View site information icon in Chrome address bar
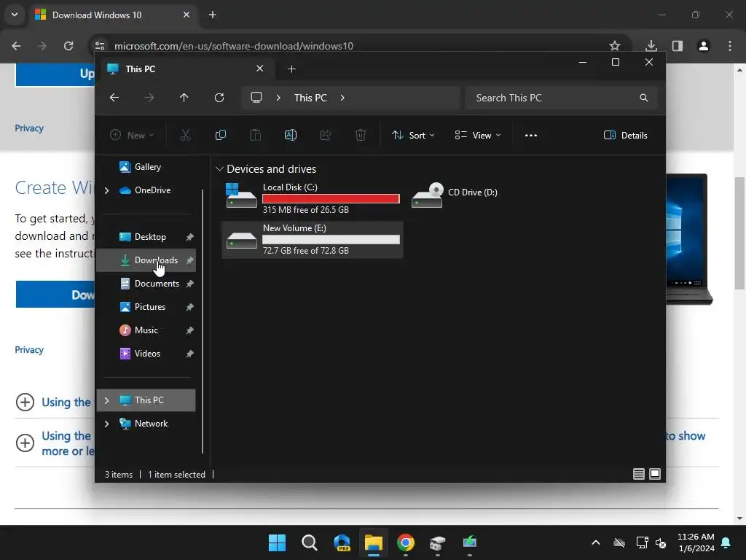This screenshot has height=560, width=746. [x=99, y=46]
